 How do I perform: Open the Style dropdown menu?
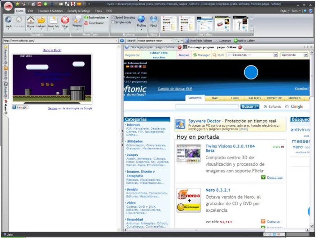(285, 11)
